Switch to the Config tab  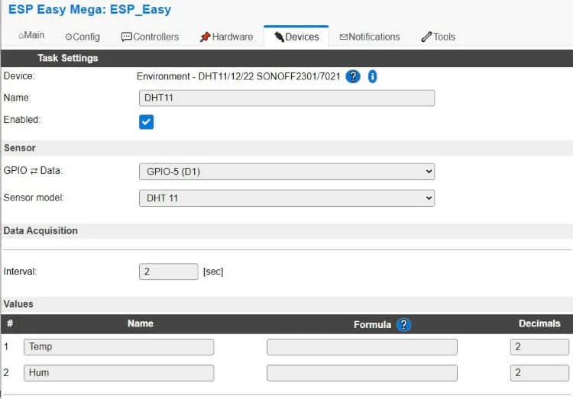83,37
